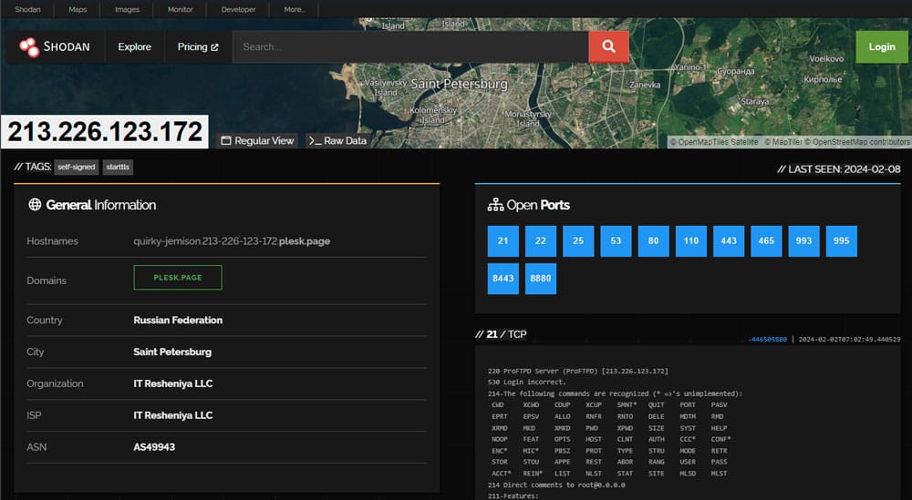This screenshot has height=500, width=912.
Task: Click the LAST SEEN: 2024-02-08 text
Action: point(839,169)
